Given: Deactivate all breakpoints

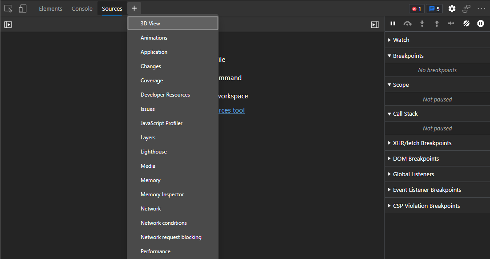Looking at the screenshot, I should click(x=466, y=24).
